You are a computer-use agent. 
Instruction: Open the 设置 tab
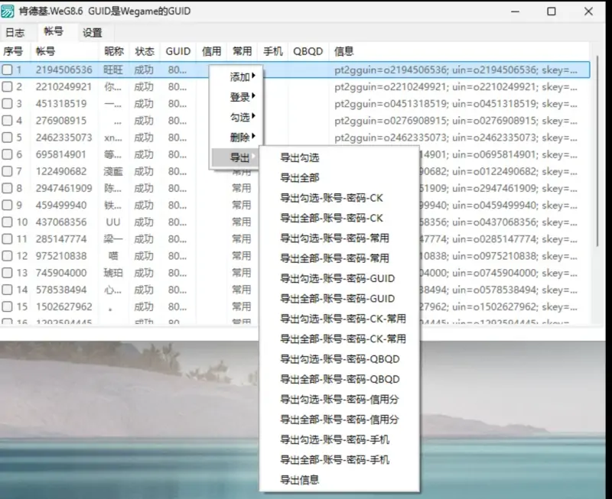93,33
